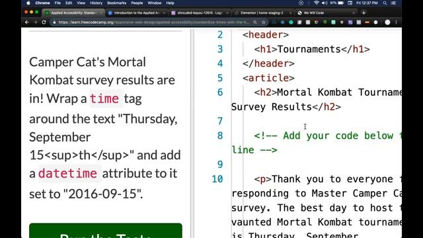Viewport: 423px width, 238px height.
Task: Click Run the Tests button
Action: [x=106, y=231]
